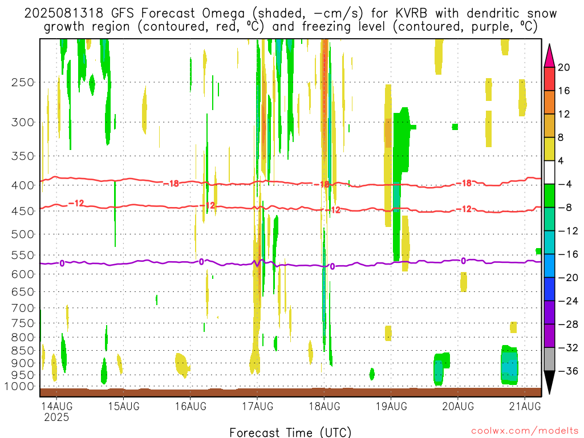Screen dimensions: 584x438
Task: Click the color bar value label -4
Action: click(x=565, y=184)
